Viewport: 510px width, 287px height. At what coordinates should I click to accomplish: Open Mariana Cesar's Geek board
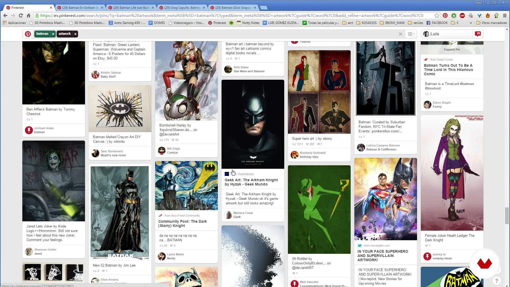[x=237, y=217]
